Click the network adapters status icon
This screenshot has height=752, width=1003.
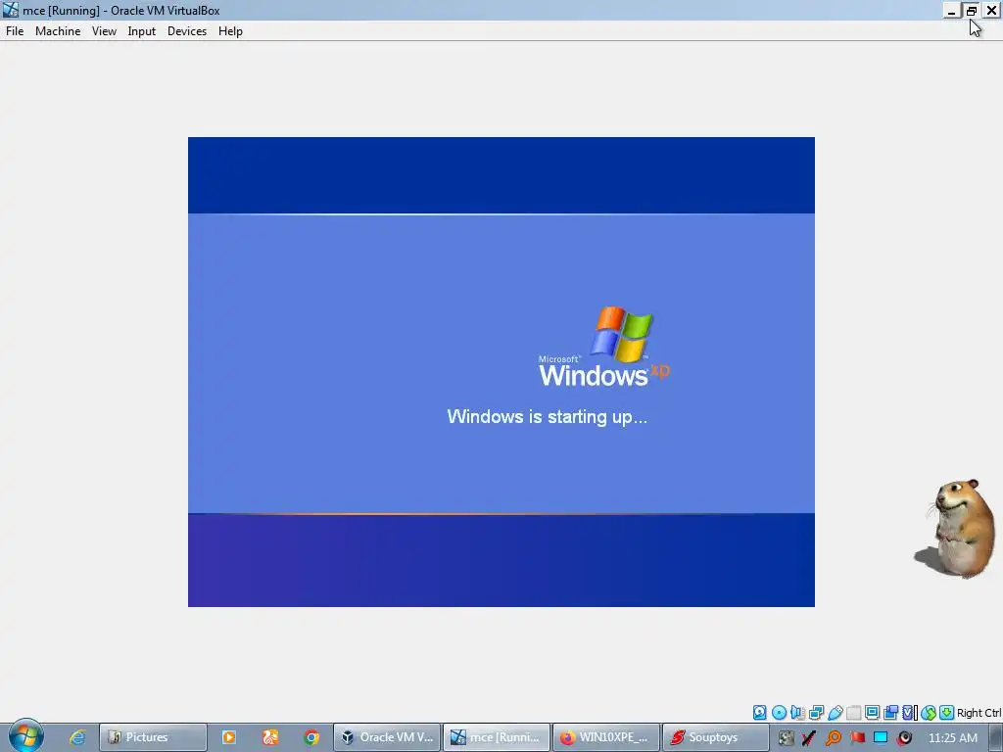point(816,713)
